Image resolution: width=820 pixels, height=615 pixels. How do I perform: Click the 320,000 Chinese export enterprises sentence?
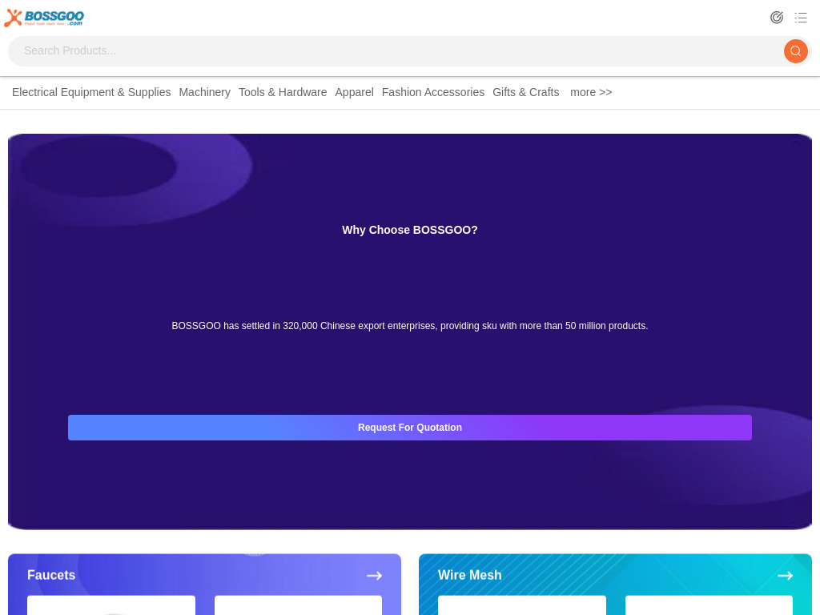pos(410,326)
